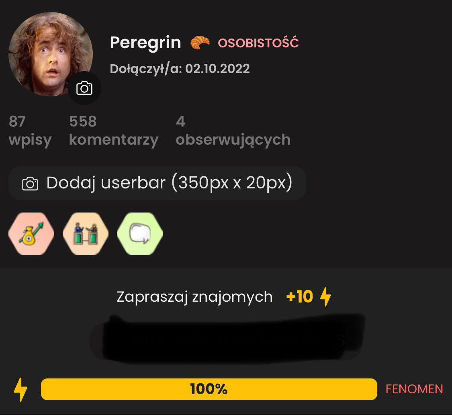Click the Dodaj userbar button
The height and width of the screenshot is (415, 452).
tap(157, 183)
